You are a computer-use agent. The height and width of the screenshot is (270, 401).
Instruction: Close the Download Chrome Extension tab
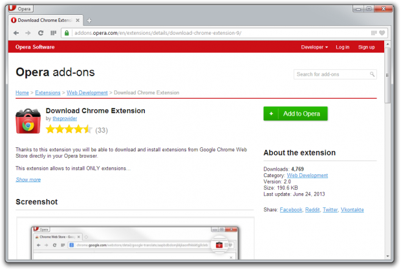click(x=78, y=20)
